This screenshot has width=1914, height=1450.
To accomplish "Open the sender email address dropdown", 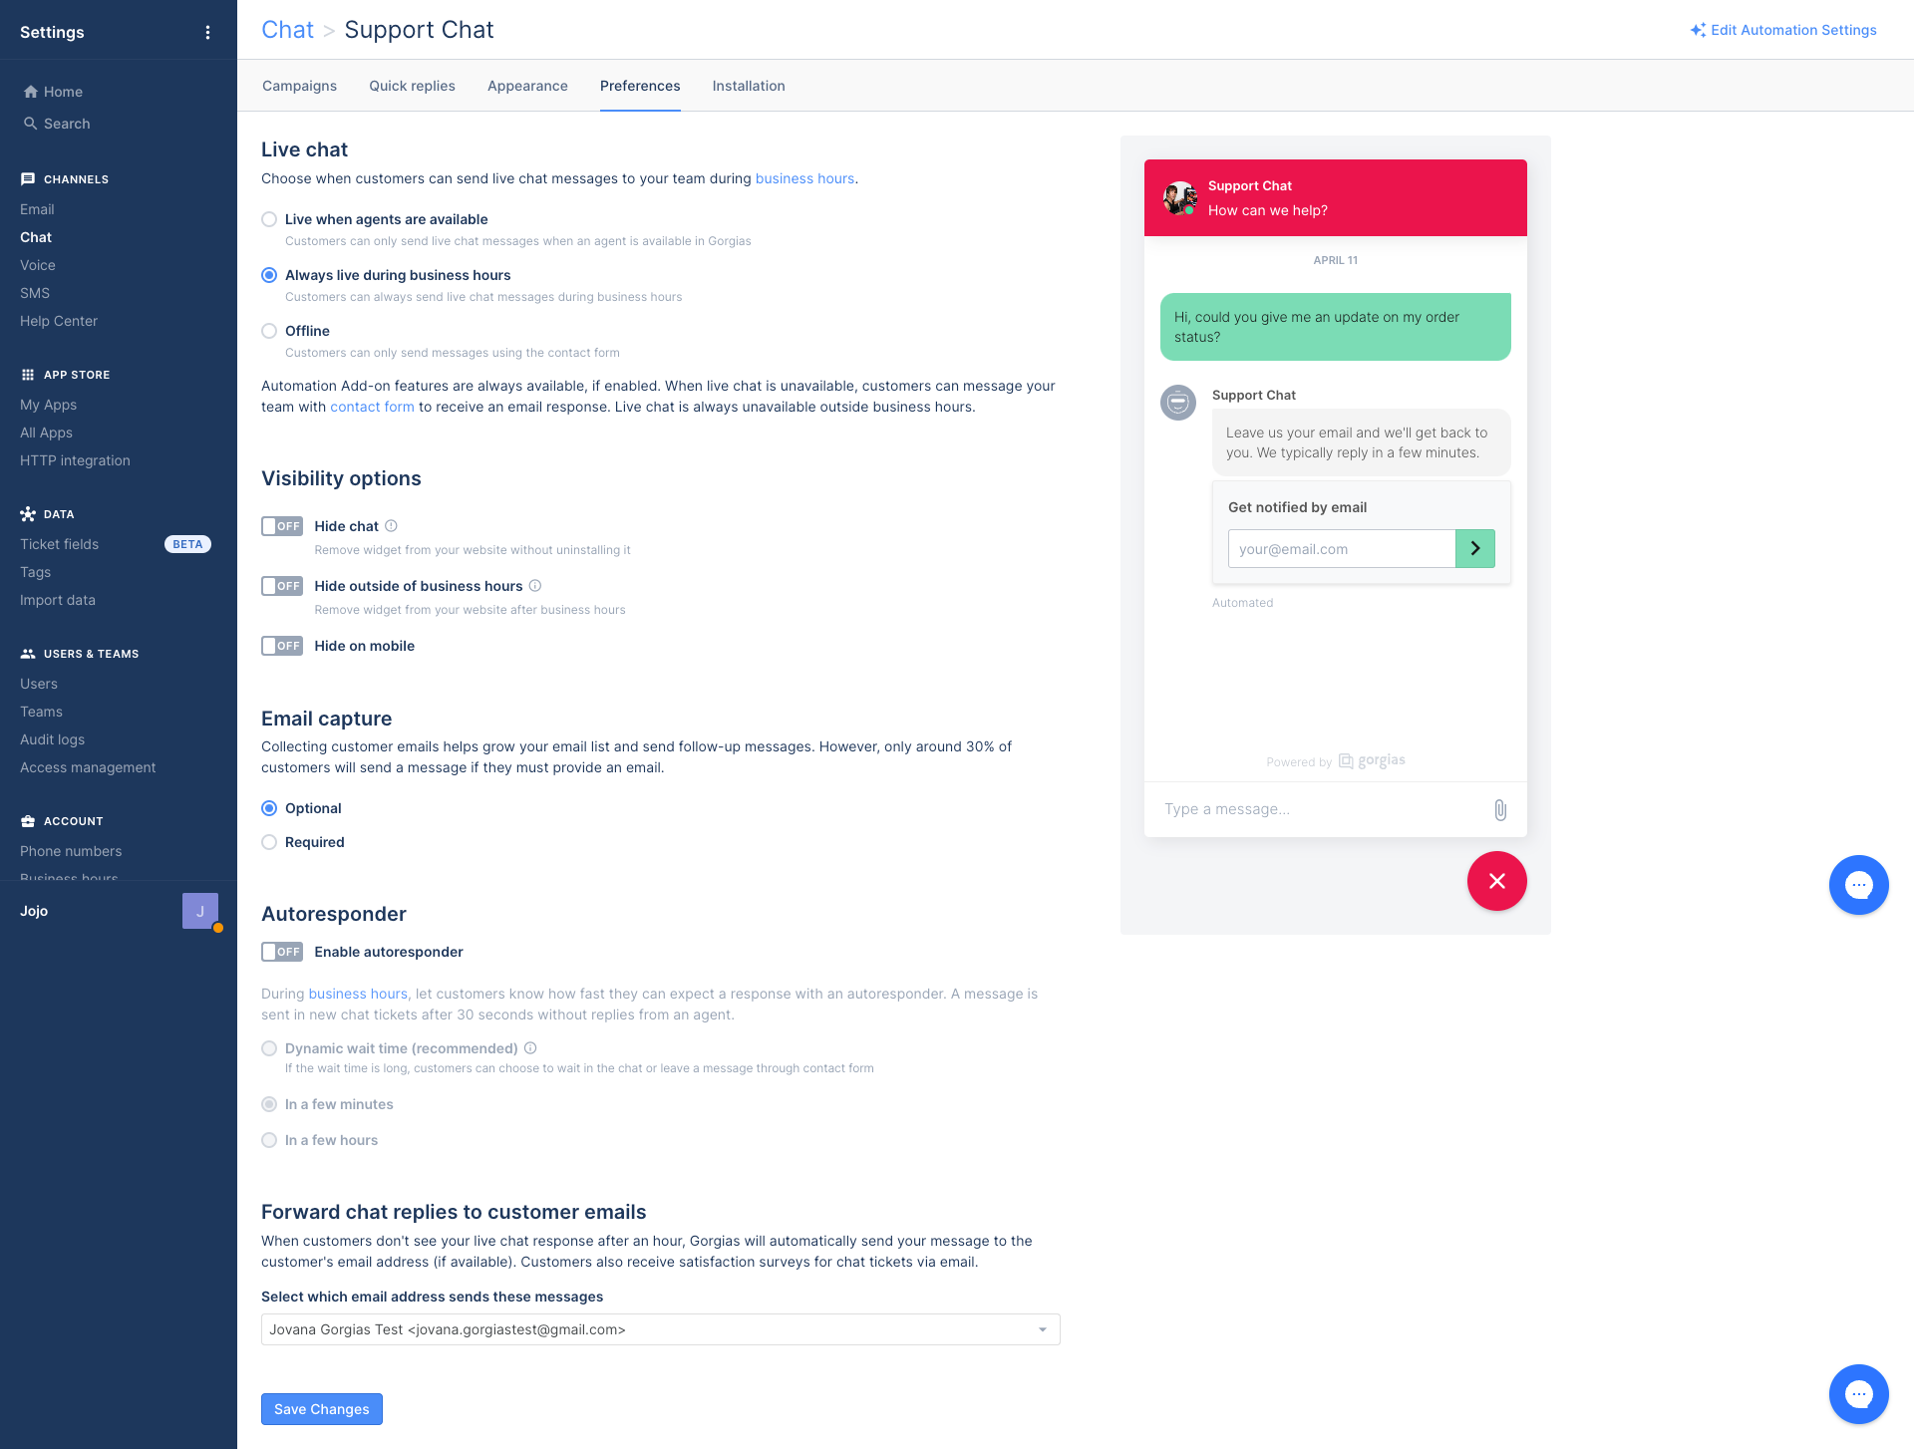I will coord(661,1329).
